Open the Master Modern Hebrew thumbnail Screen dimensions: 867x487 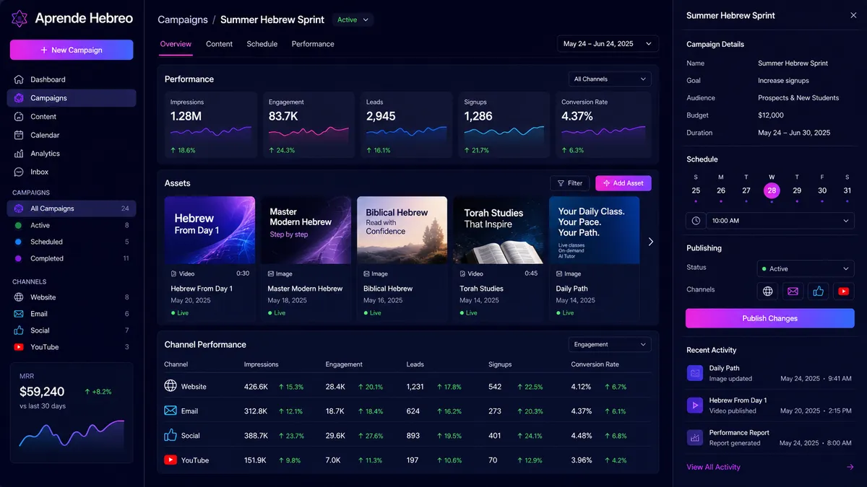tap(306, 230)
